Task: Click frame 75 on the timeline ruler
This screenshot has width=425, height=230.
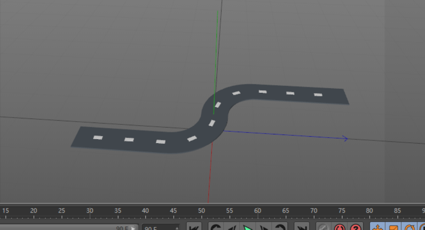Action: [x=342, y=211]
